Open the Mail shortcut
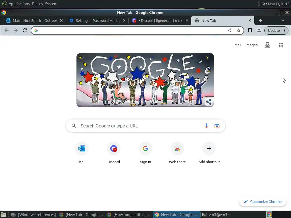 click(x=82, y=153)
